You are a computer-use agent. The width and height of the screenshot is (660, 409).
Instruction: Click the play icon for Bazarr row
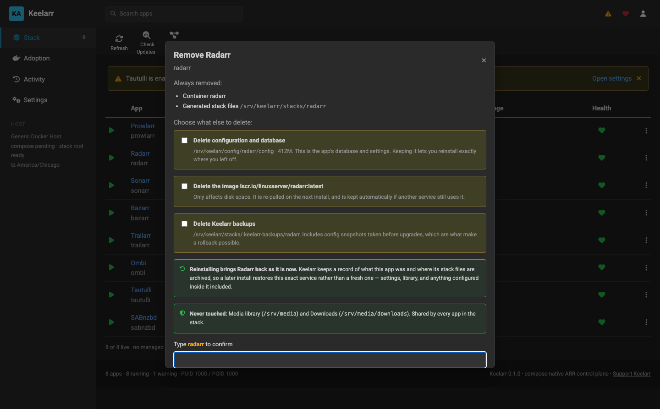pos(112,213)
